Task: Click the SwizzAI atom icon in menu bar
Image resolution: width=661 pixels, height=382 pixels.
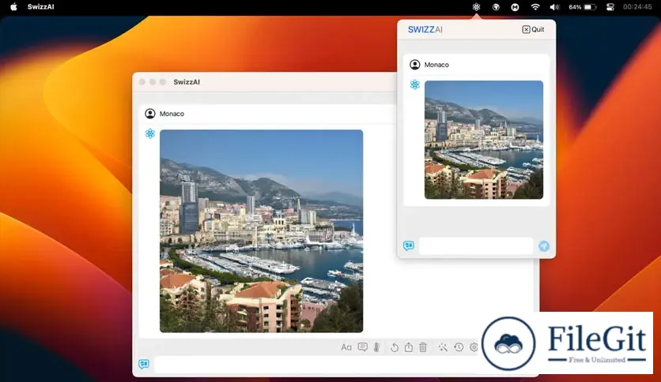Action: point(476,7)
